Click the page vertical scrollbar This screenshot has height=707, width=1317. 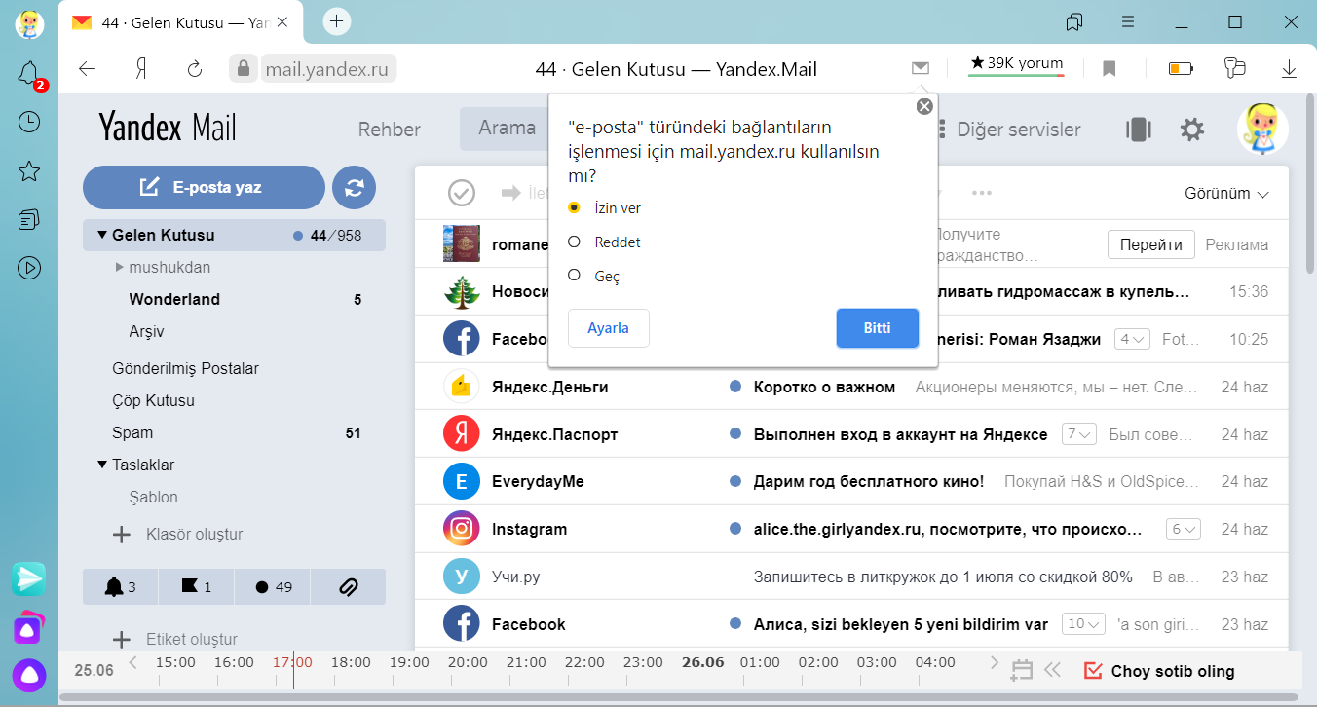tap(1309, 185)
